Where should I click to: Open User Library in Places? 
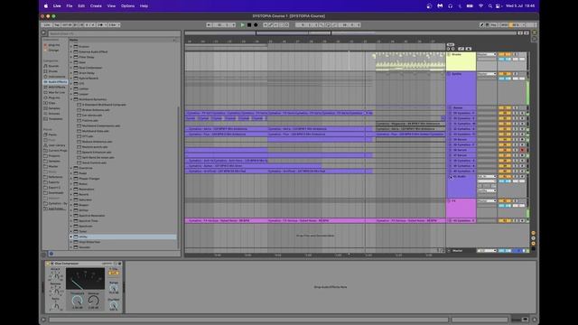(56, 145)
